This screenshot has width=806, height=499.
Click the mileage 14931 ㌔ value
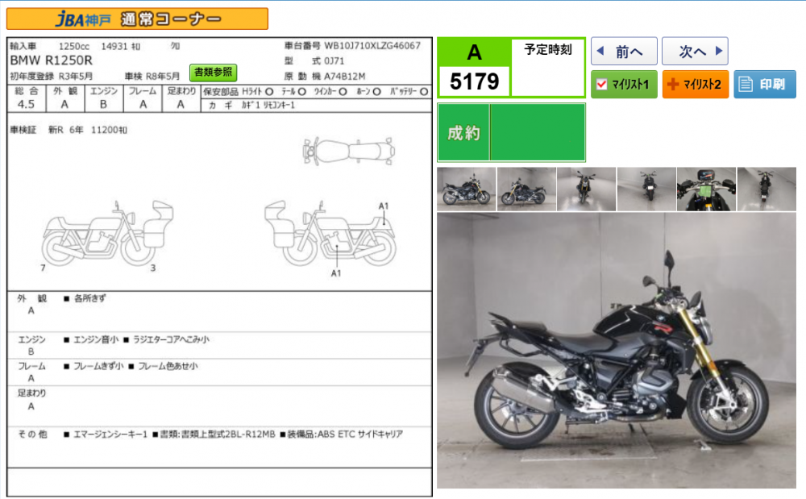[x=120, y=47]
